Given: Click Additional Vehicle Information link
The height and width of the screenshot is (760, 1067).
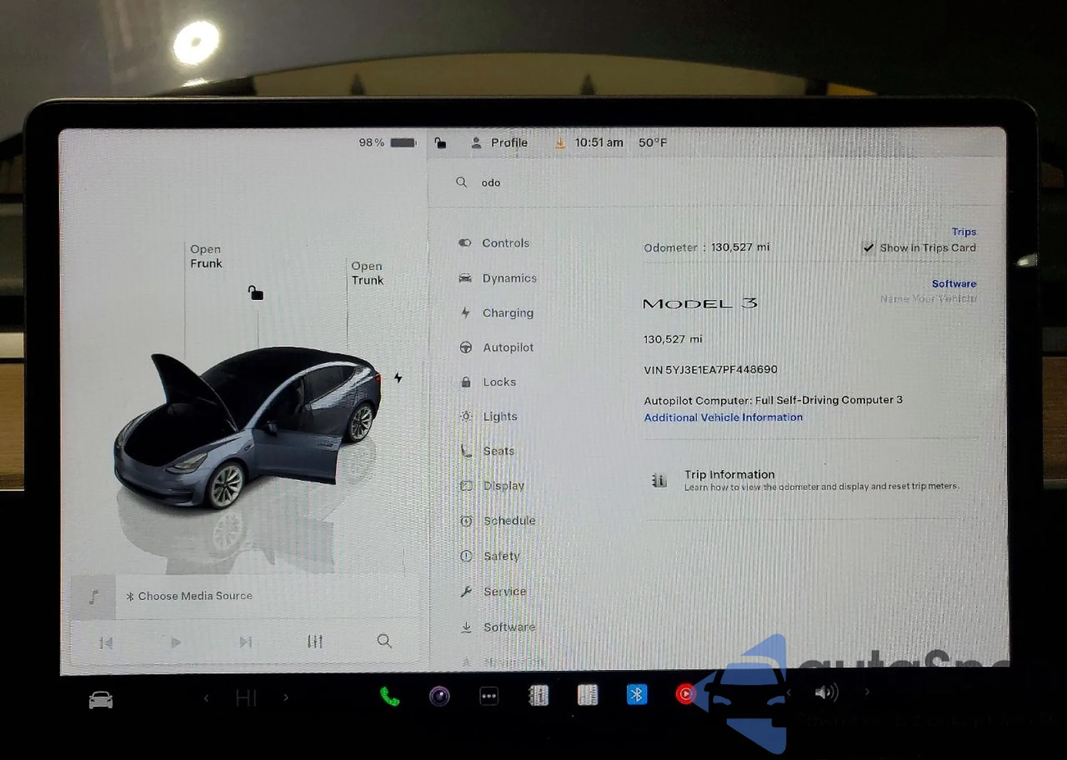Looking at the screenshot, I should pyautogui.click(x=723, y=418).
